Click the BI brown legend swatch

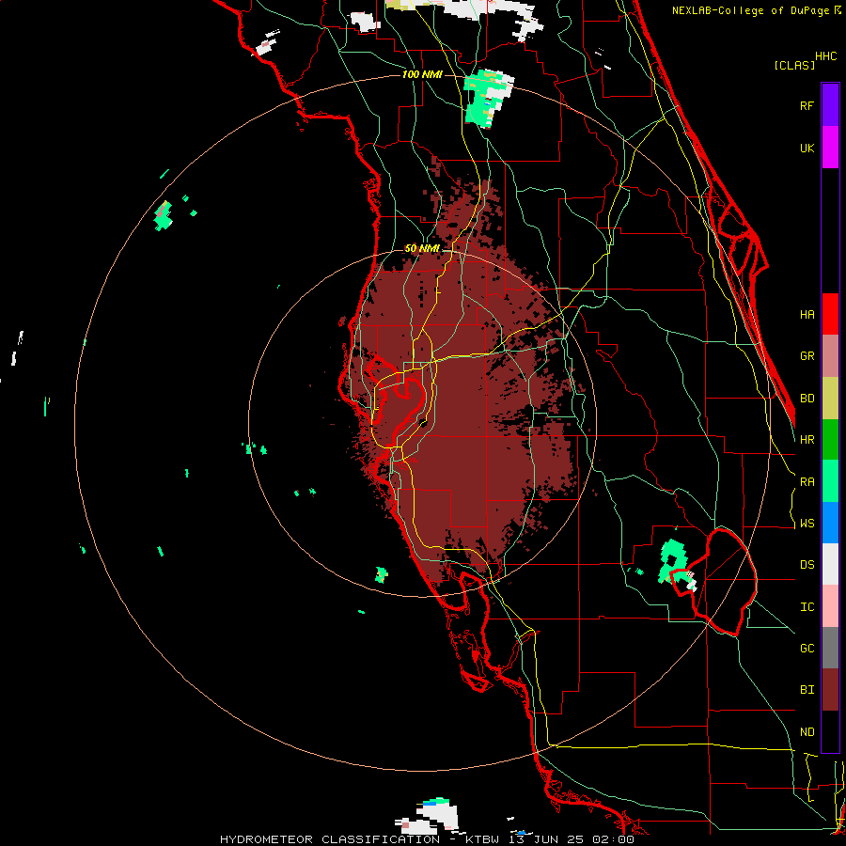pyautogui.click(x=830, y=690)
